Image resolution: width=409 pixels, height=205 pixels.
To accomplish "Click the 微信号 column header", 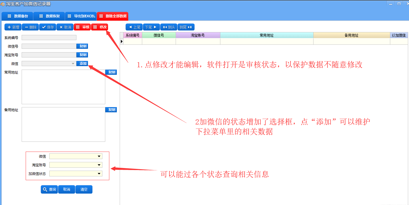I will click(159, 35).
